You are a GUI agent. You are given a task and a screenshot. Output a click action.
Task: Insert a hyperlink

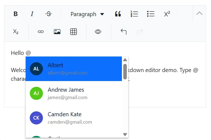tap(41, 32)
